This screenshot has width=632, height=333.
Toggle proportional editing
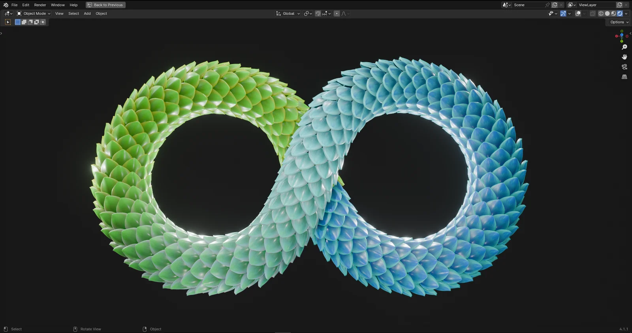tap(337, 13)
